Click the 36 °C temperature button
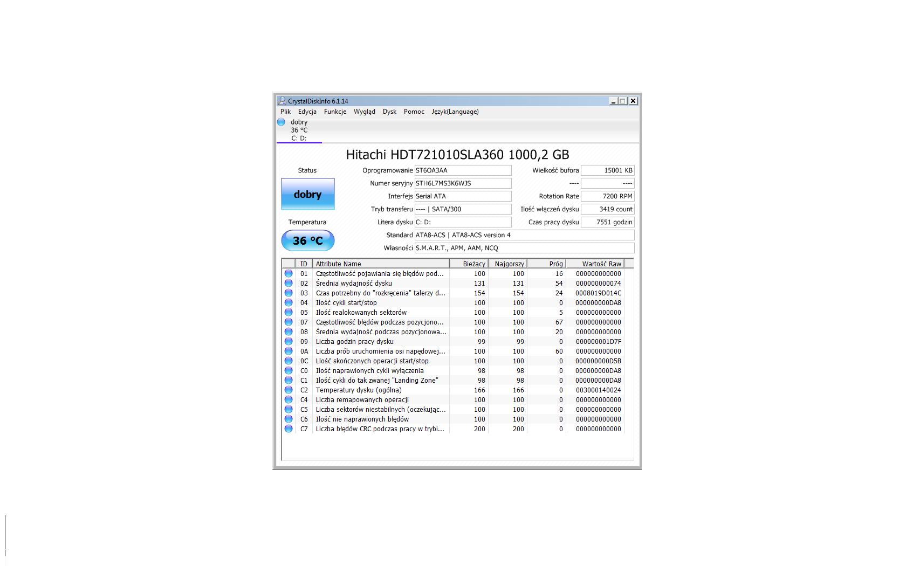The height and width of the screenshot is (566, 906). tap(308, 240)
